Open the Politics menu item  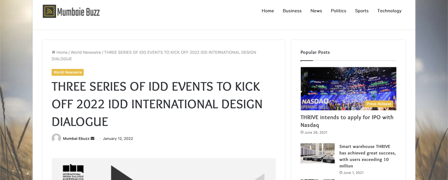tap(338, 11)
